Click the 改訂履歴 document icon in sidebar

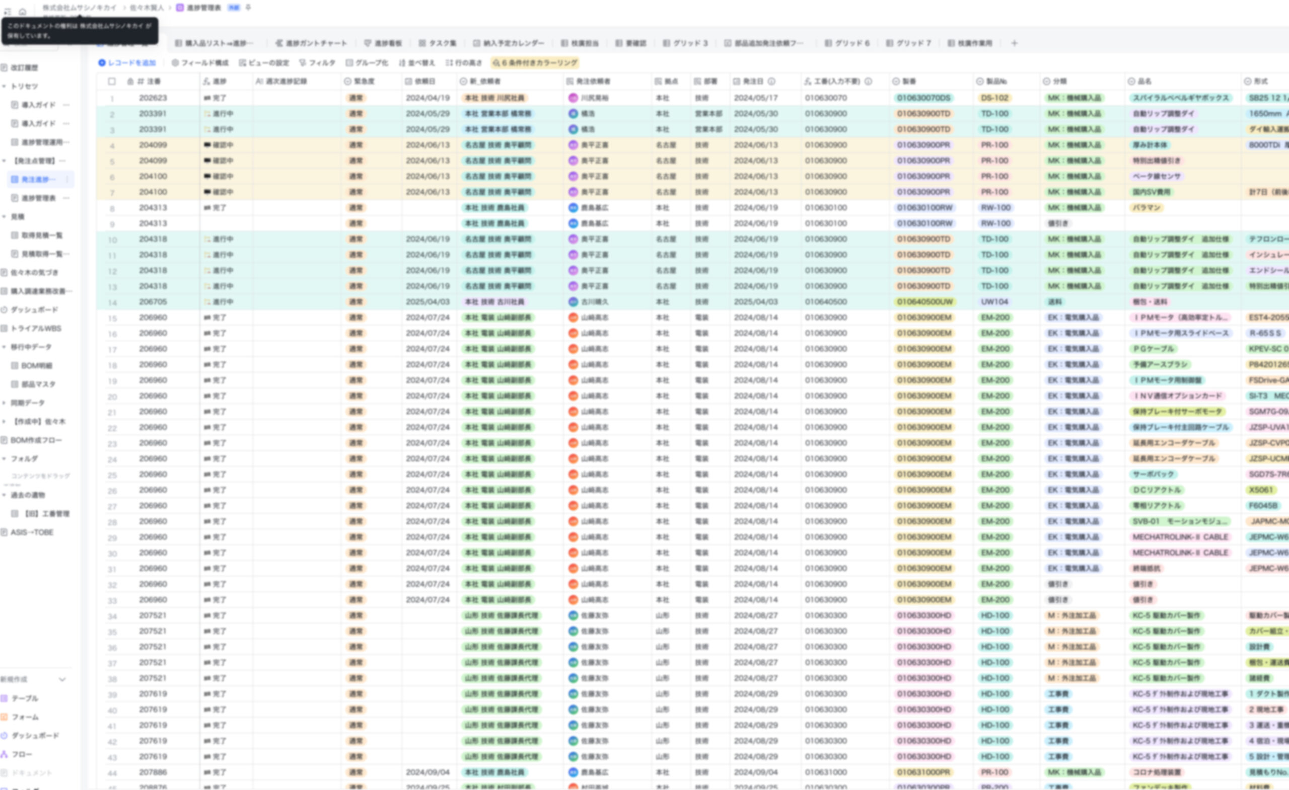click(x=4, y=67)
